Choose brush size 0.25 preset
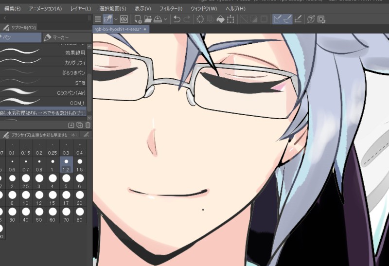Screen dimensions: 389x266 click(x=53, y=148)
